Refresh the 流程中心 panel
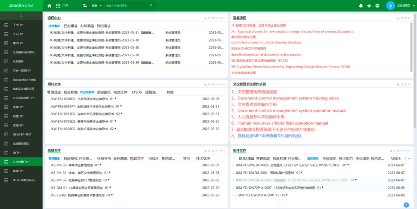This screenshot has width=417, height=209. (x=209, y=18)
